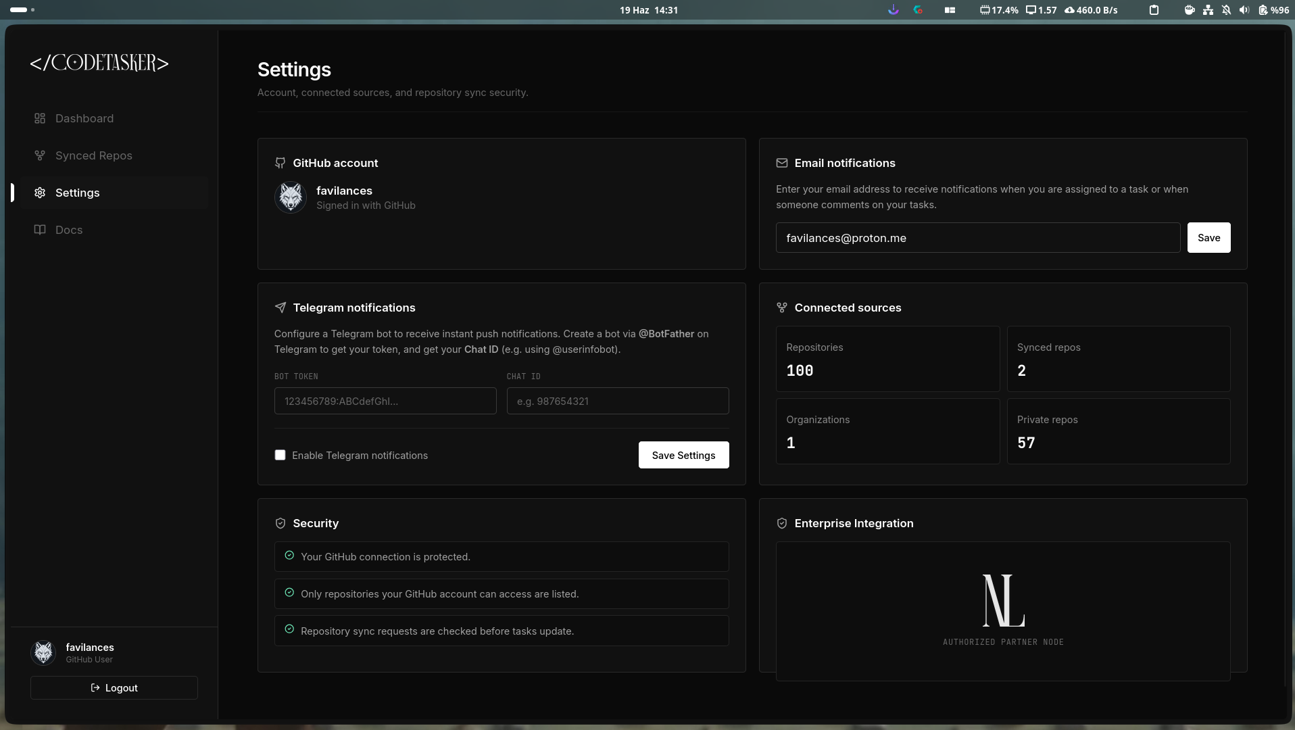Image resolution: width=1295 pixels, height=730 pixels.
Task: Click check icon for GitHub connection protected
Action: point(289,555)
